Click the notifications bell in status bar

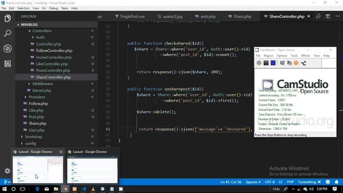[337, 182]
